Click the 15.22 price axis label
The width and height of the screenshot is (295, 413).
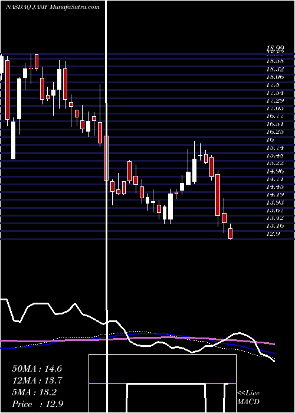275,163
